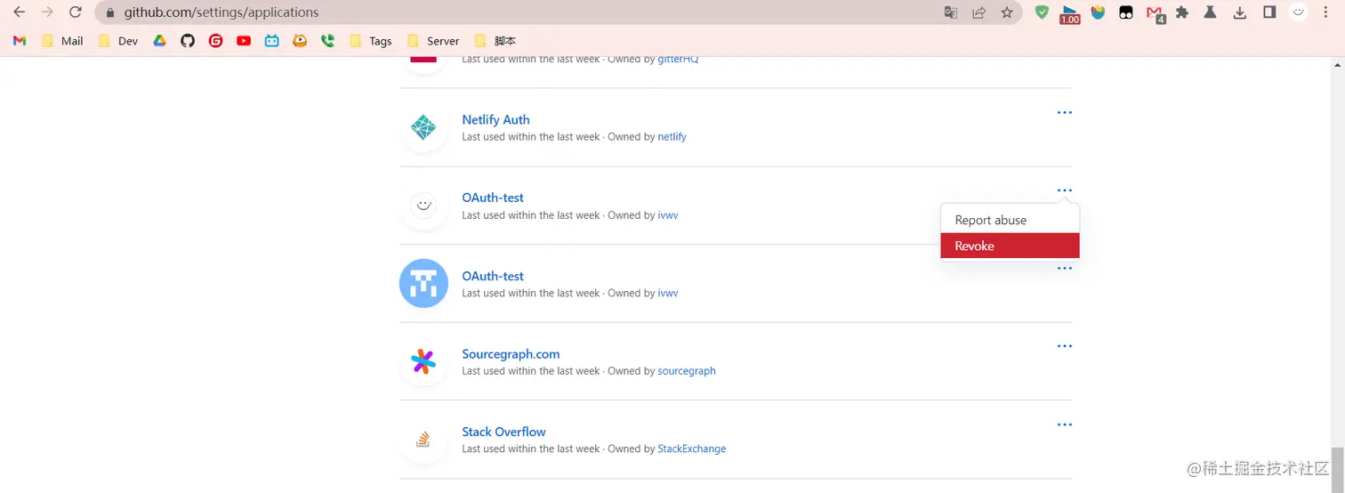Open the three-dot menu for Sourcegraph.com
The width and height of the screenshot is (1345, 493).
pyautogui.click(x=1064, y=346)
